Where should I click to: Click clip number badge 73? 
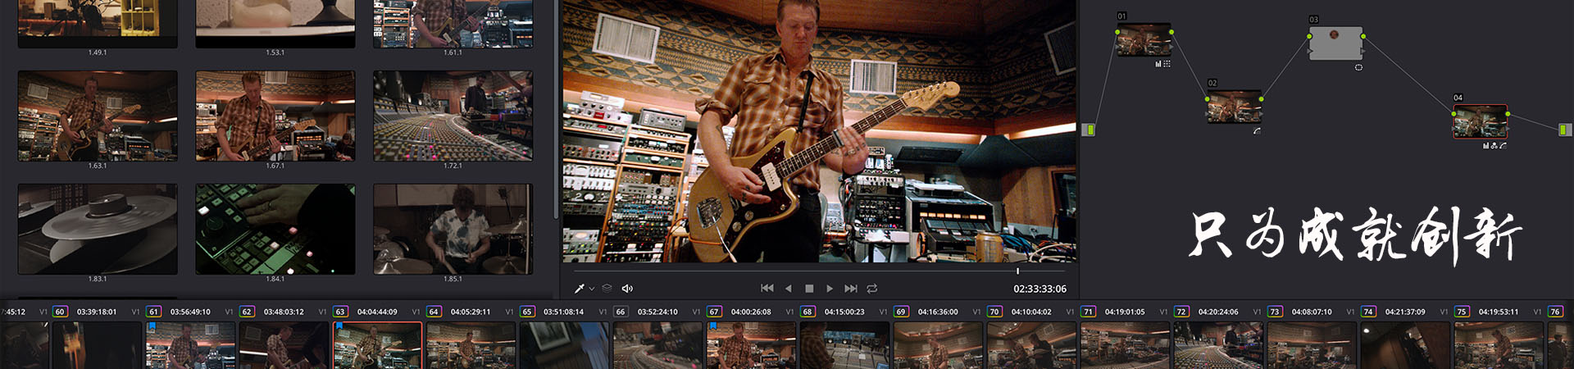(1275, 312)
